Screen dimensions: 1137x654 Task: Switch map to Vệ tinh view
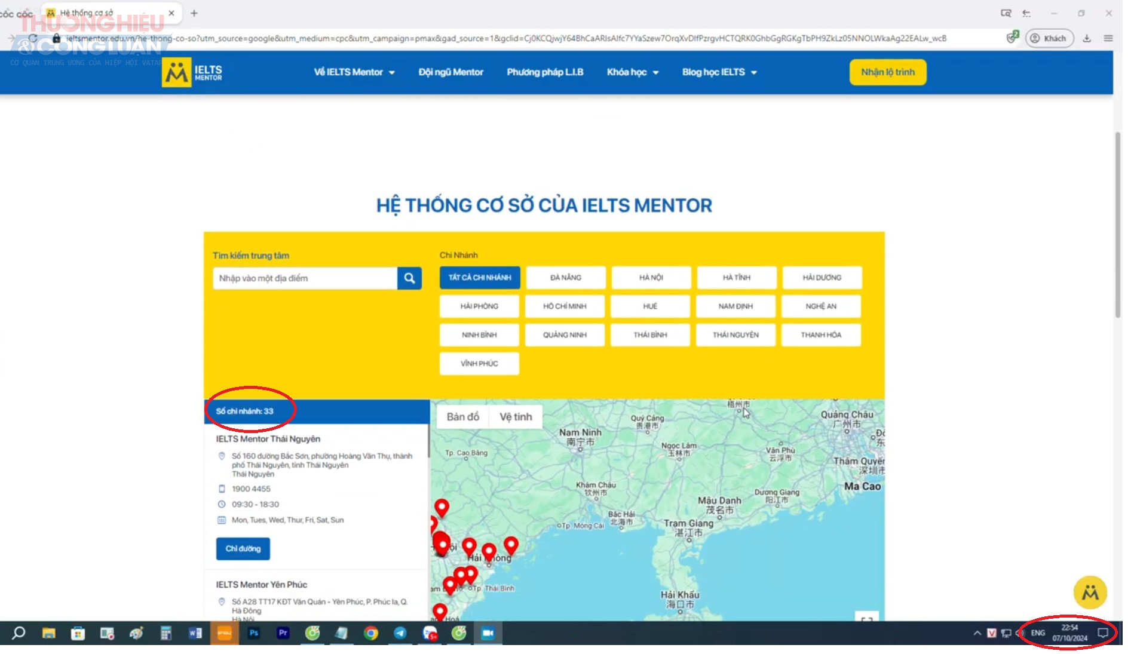click(x=516, y=417)
